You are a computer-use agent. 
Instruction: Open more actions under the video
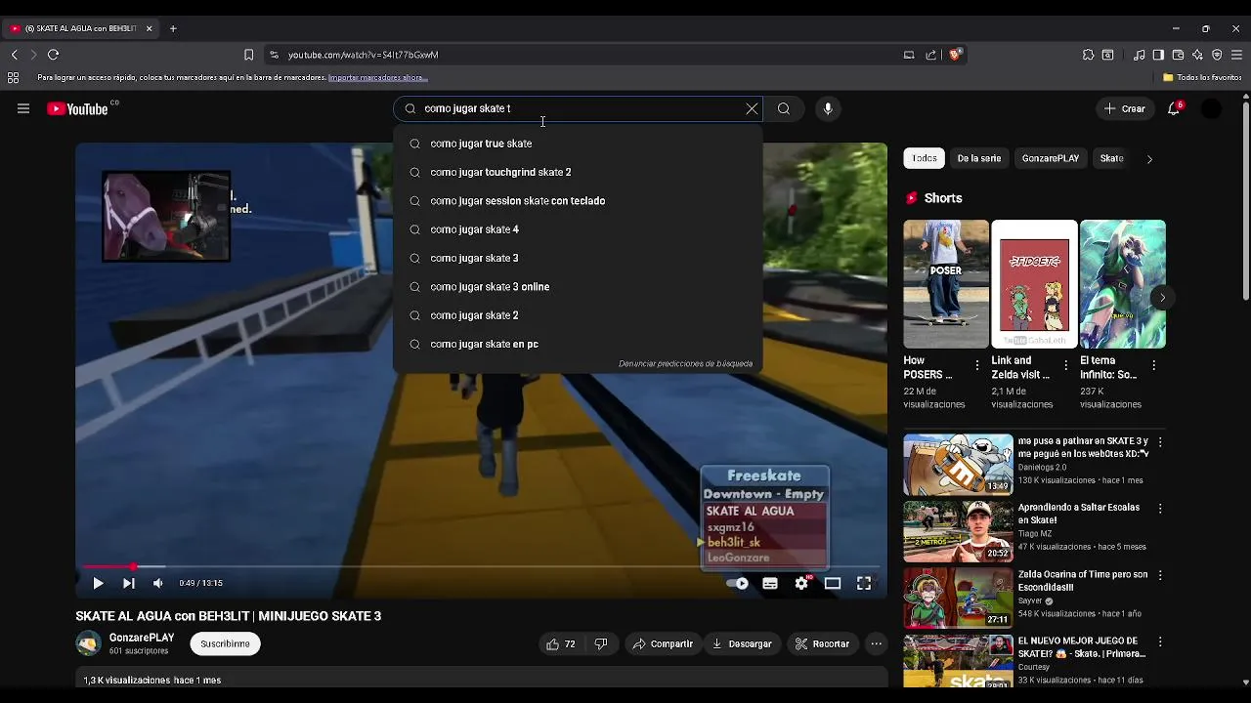pyautogui.click(x=877, y=644)
